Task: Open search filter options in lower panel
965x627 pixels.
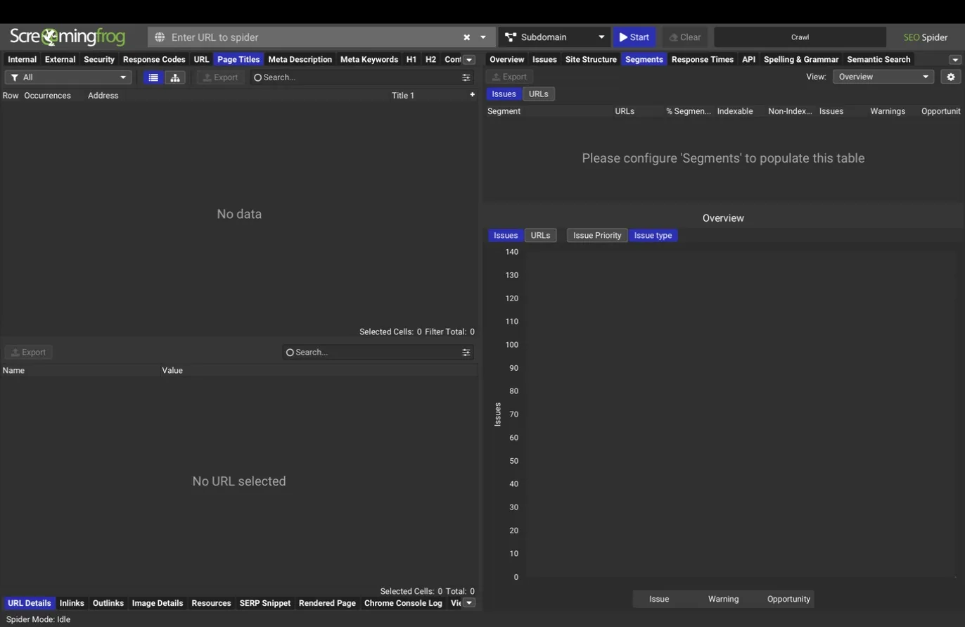Action: 466,352
